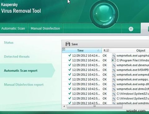
Task: Click the horizontal scrollbar left arrow
Action: 64,106
